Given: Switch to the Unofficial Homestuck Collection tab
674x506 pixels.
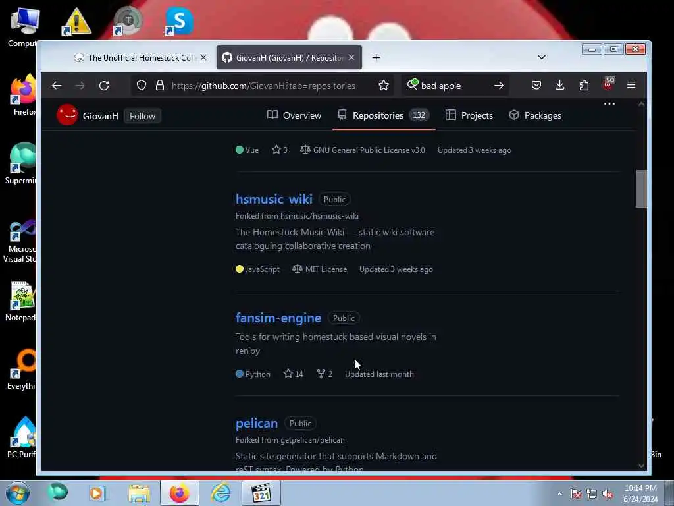Looking at the screenshot, I should tap(139, 58).
